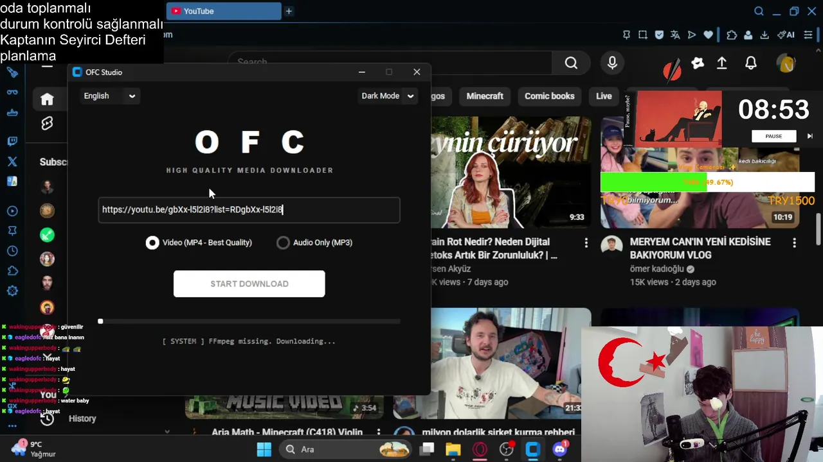The height and width of the screenshot is (462, 823).
Task: Click the OFC download progress bar
Action: (249, 321)
